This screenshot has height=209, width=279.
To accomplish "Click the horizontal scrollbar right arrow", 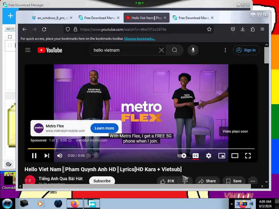I will point(262,186).
